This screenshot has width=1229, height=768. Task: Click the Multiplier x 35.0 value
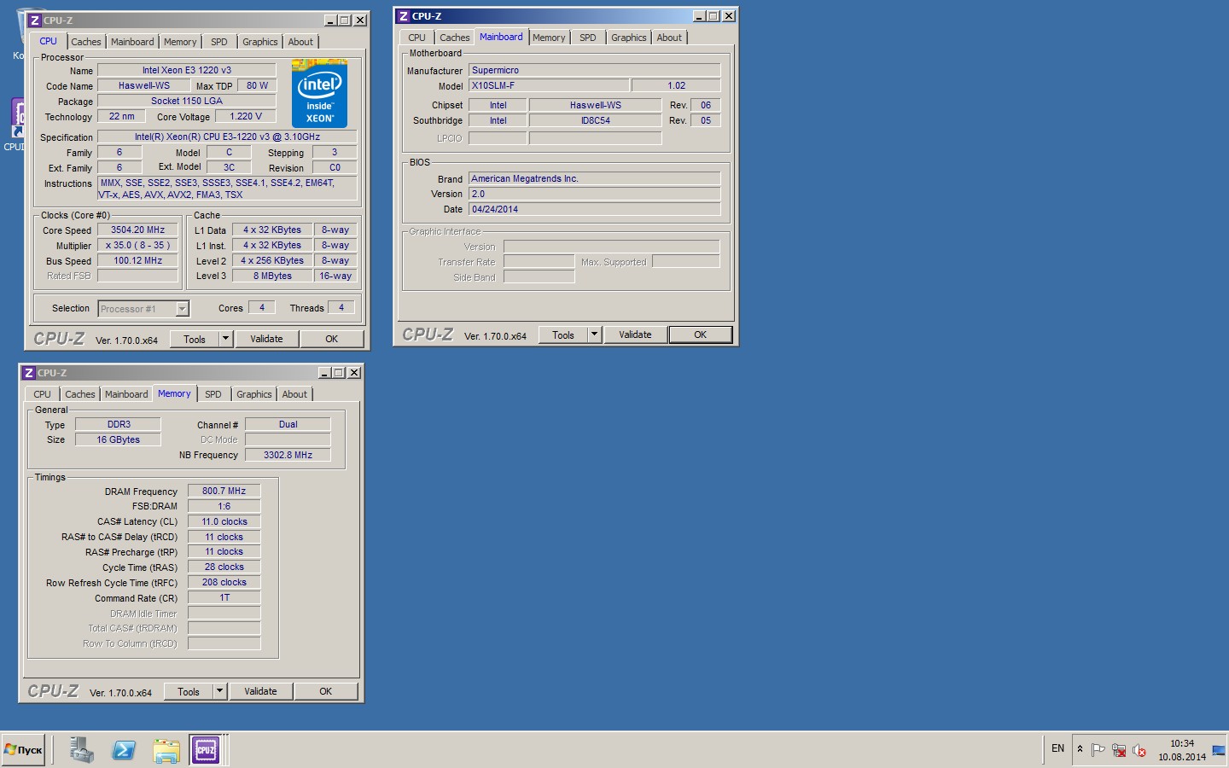point(137,246)
